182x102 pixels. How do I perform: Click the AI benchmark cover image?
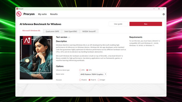pyautogui.click(x=36, y=58)
